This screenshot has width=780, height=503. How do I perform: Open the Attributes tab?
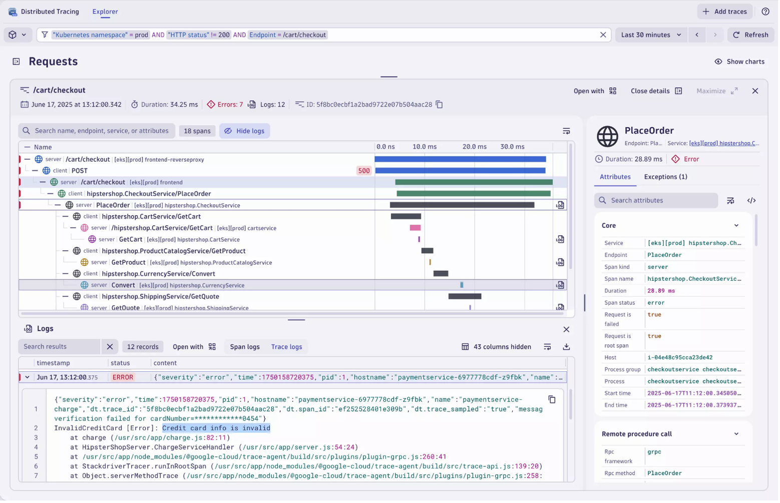(x=617, y=177)
